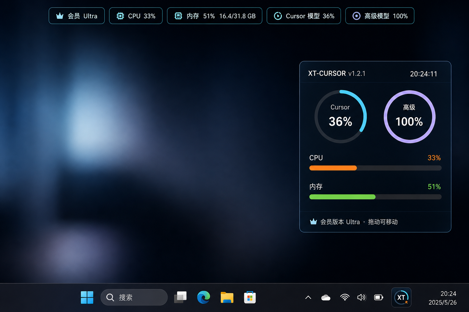Screen dimensions: 469x312
Task: Click the orange 33% CPU value in widget
Action: click(x=434, y=158)
